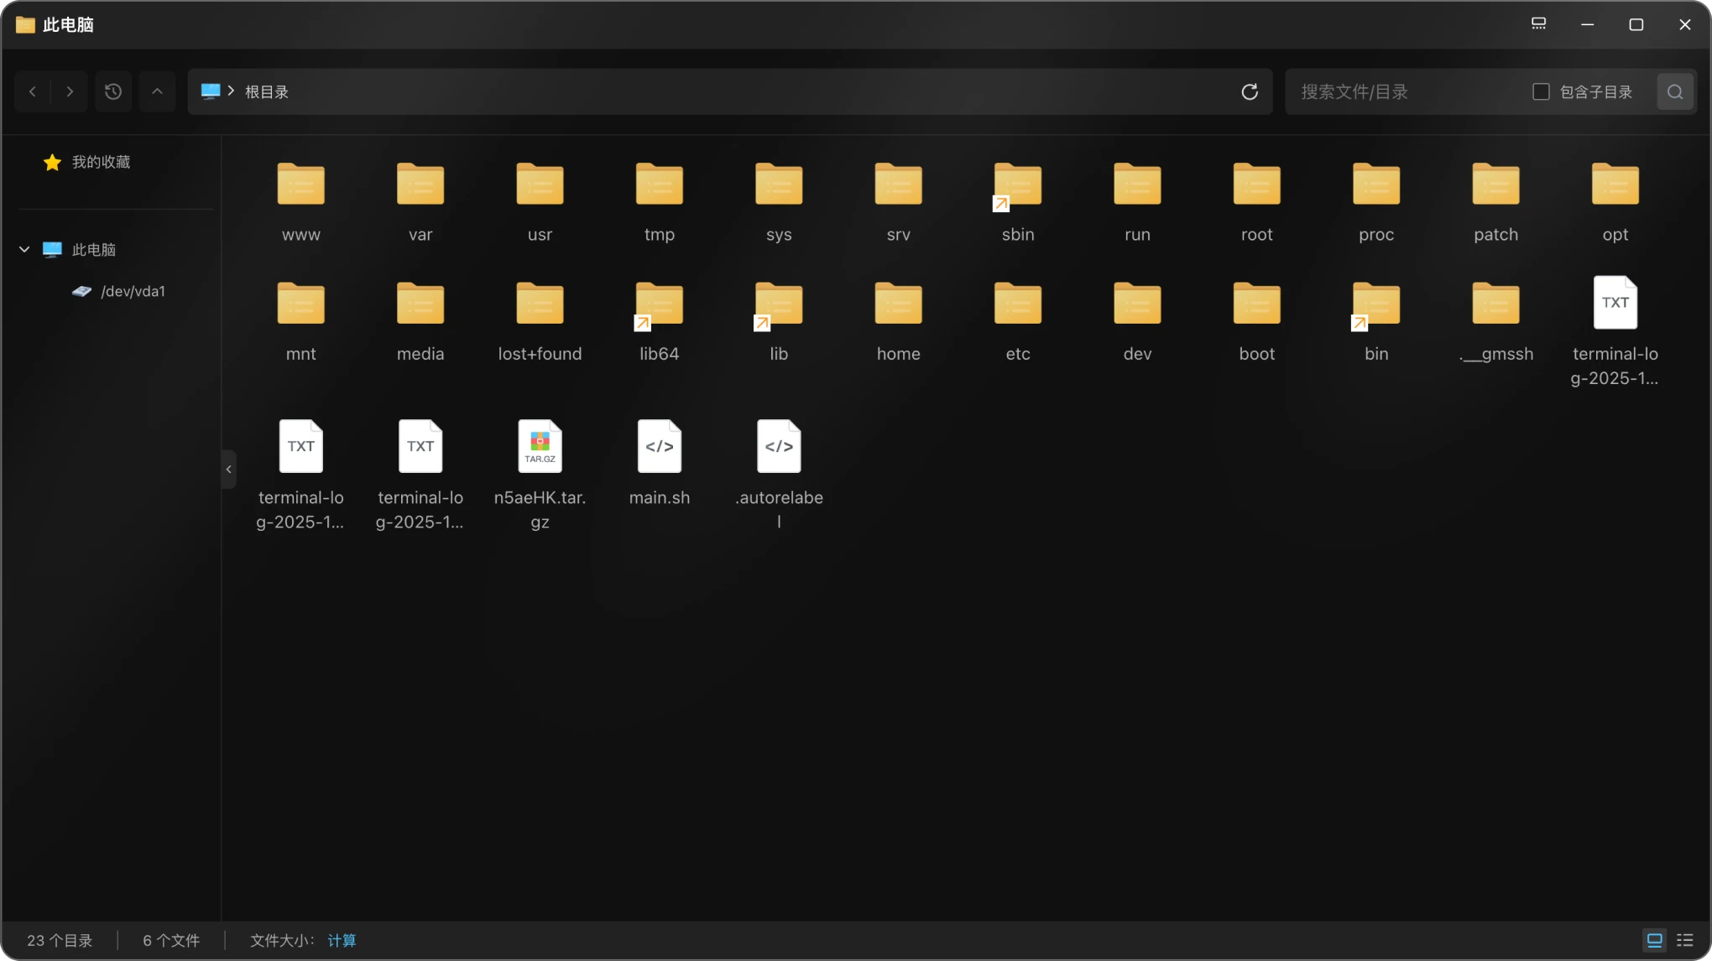Enable the 包含子目录 checkbox
Viewport: 1712px width, 961px height.
click(1541, 91)
